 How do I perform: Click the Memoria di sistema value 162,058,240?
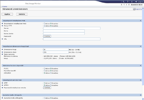[x=48, y=56]
